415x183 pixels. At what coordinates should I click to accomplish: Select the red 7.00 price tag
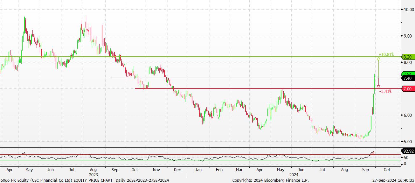click(408, 88)
